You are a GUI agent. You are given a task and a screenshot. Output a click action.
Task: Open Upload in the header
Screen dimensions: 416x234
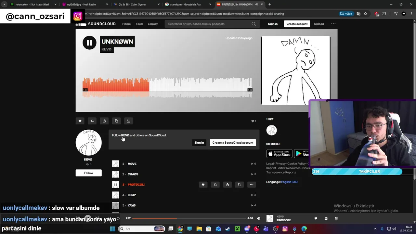[x=319, y=24]
